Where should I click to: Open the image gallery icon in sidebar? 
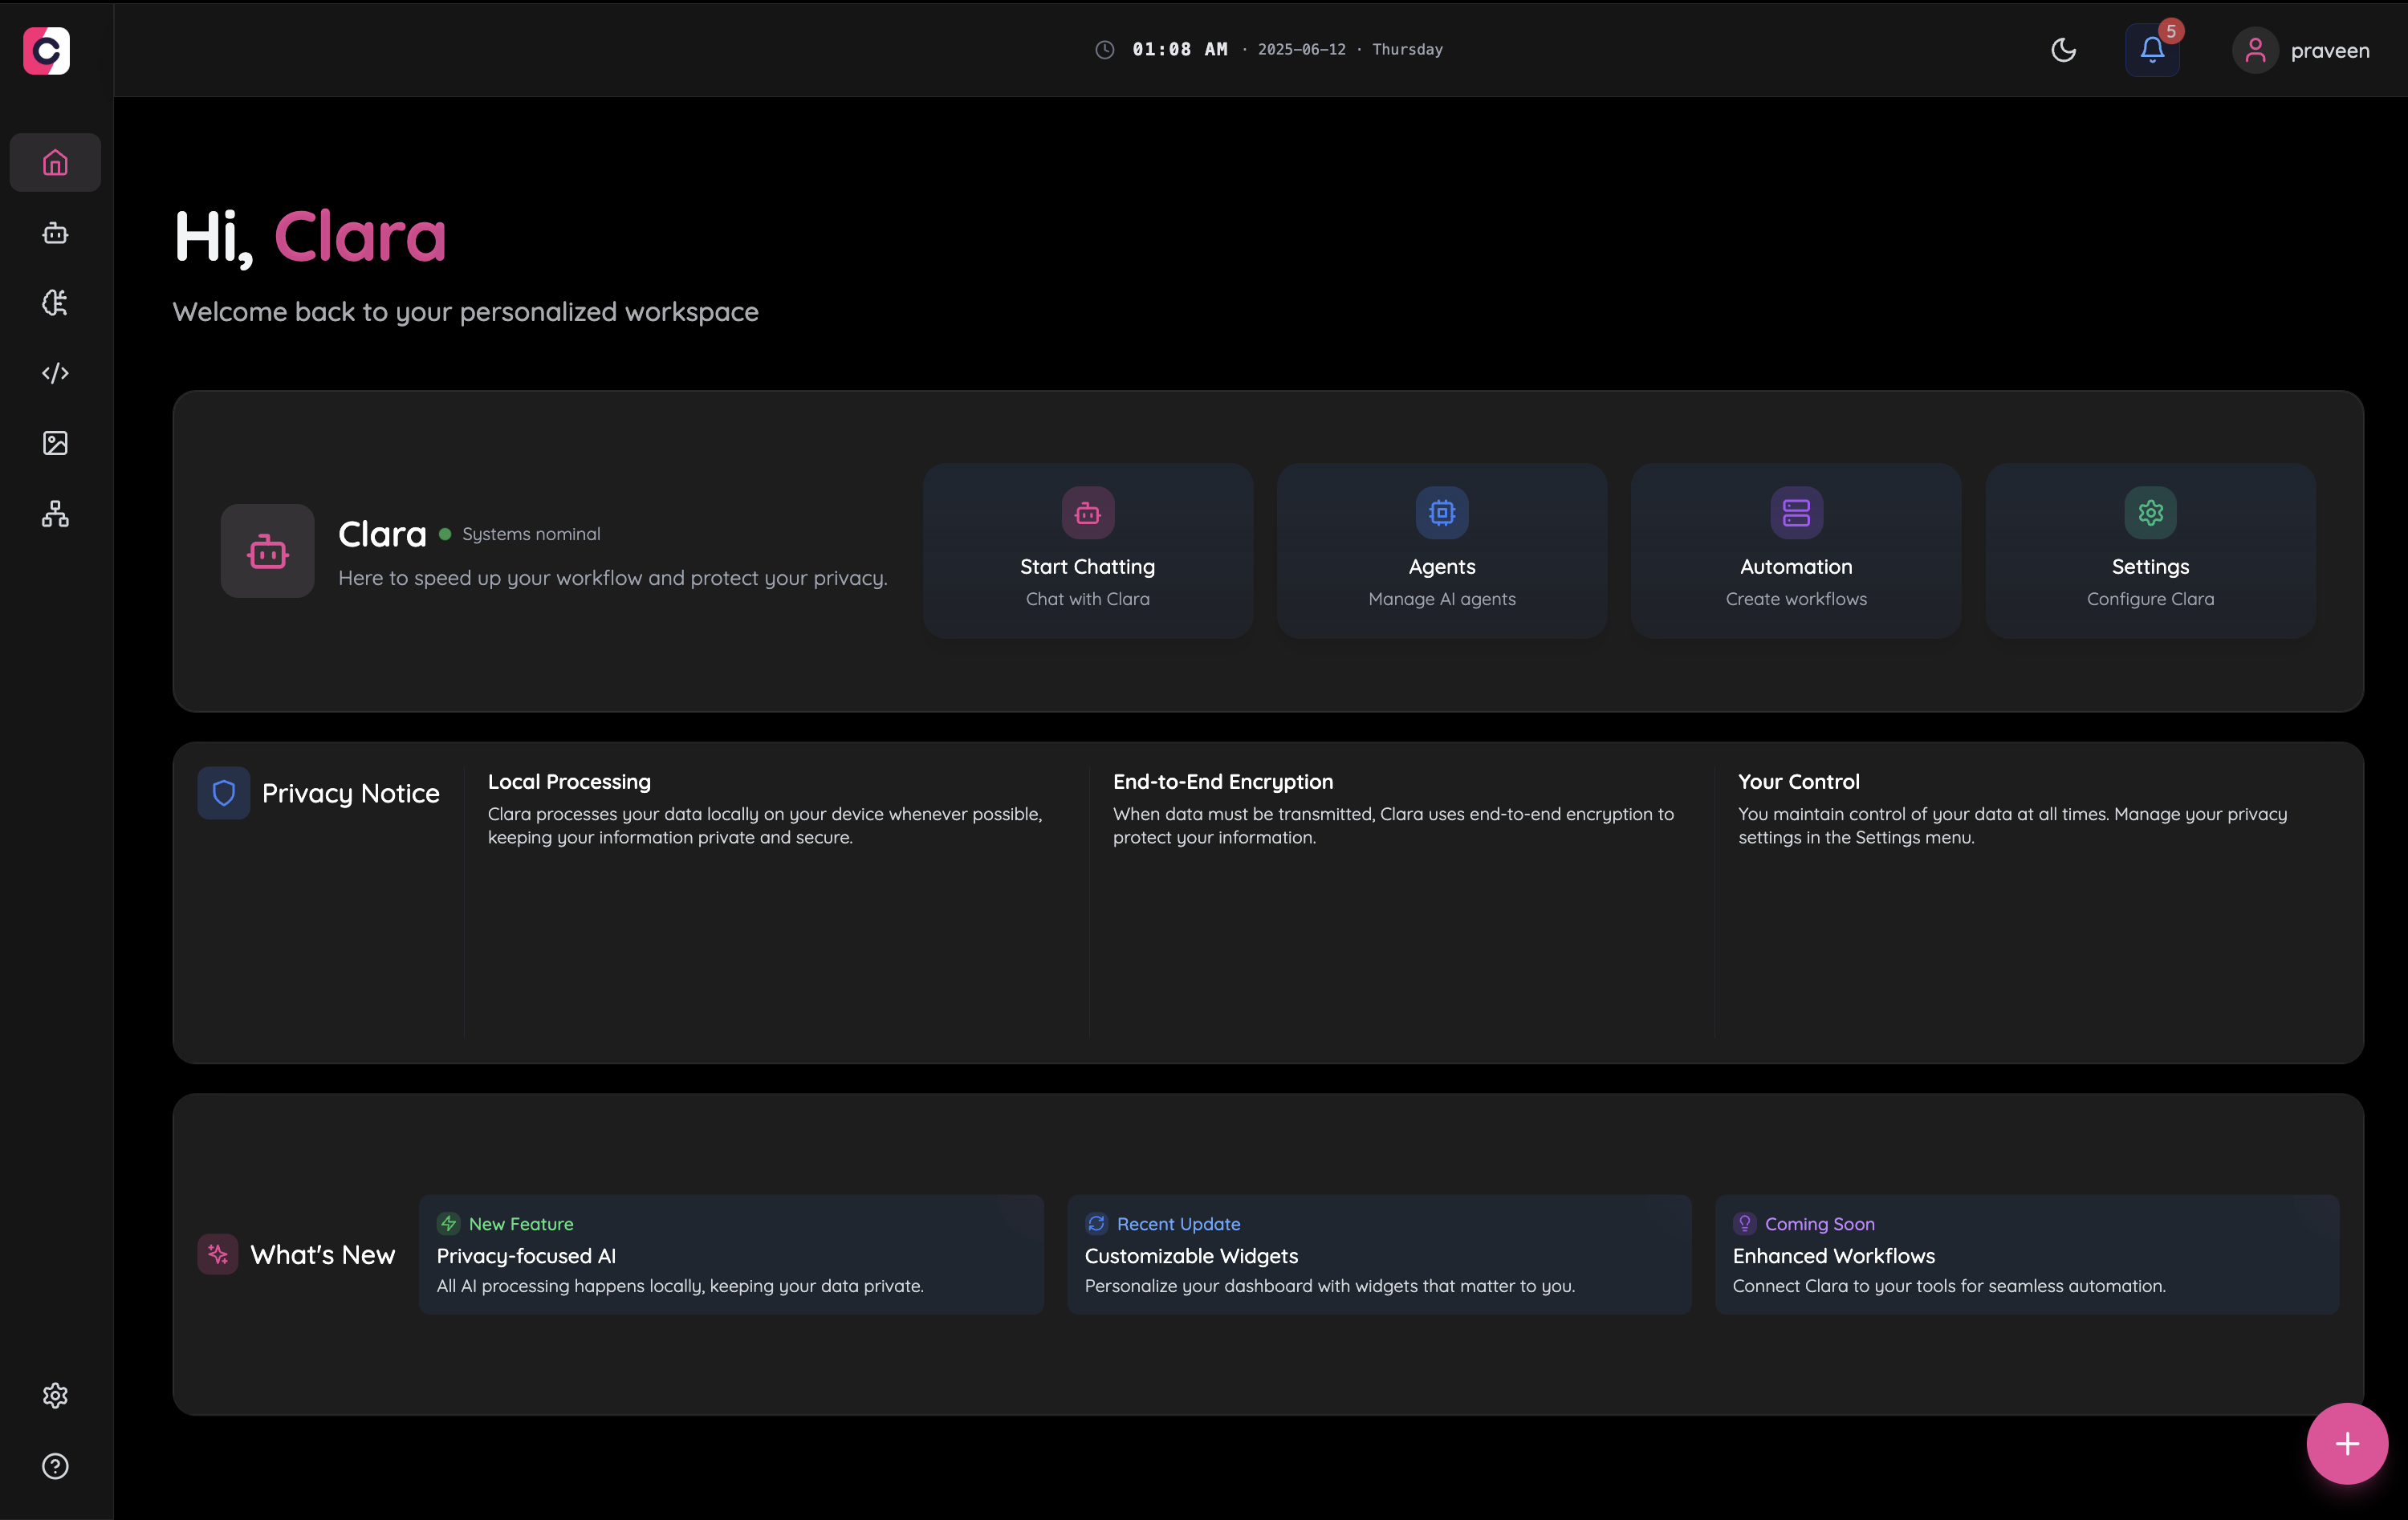(x=55, y=443)
